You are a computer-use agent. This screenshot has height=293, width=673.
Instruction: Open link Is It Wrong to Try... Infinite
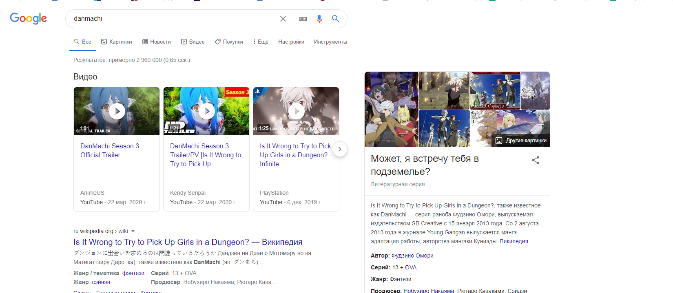coord(296,155)
